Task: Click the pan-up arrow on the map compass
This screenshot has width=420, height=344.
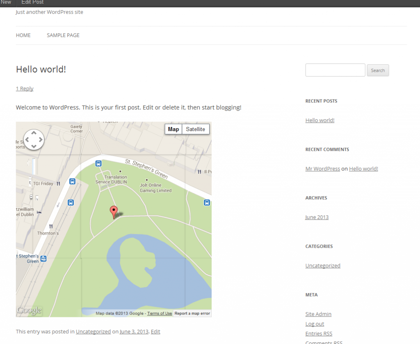Action: coord(34,133)
